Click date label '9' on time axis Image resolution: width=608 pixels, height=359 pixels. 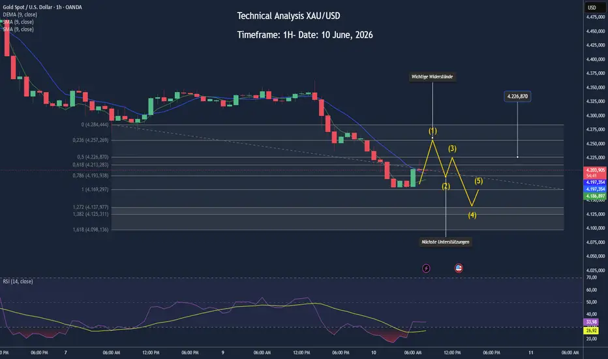pos(222,352)
